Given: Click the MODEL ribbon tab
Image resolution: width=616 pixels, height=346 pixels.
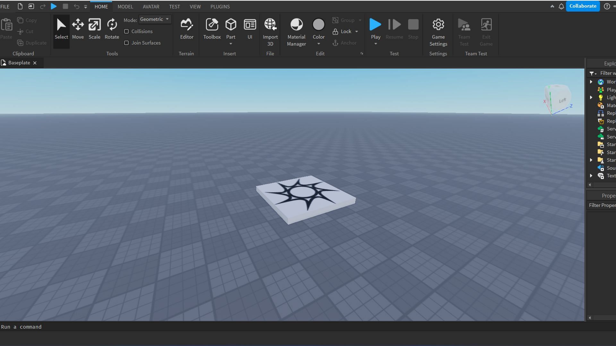Looking at the screenshot, I should point(125,6).
